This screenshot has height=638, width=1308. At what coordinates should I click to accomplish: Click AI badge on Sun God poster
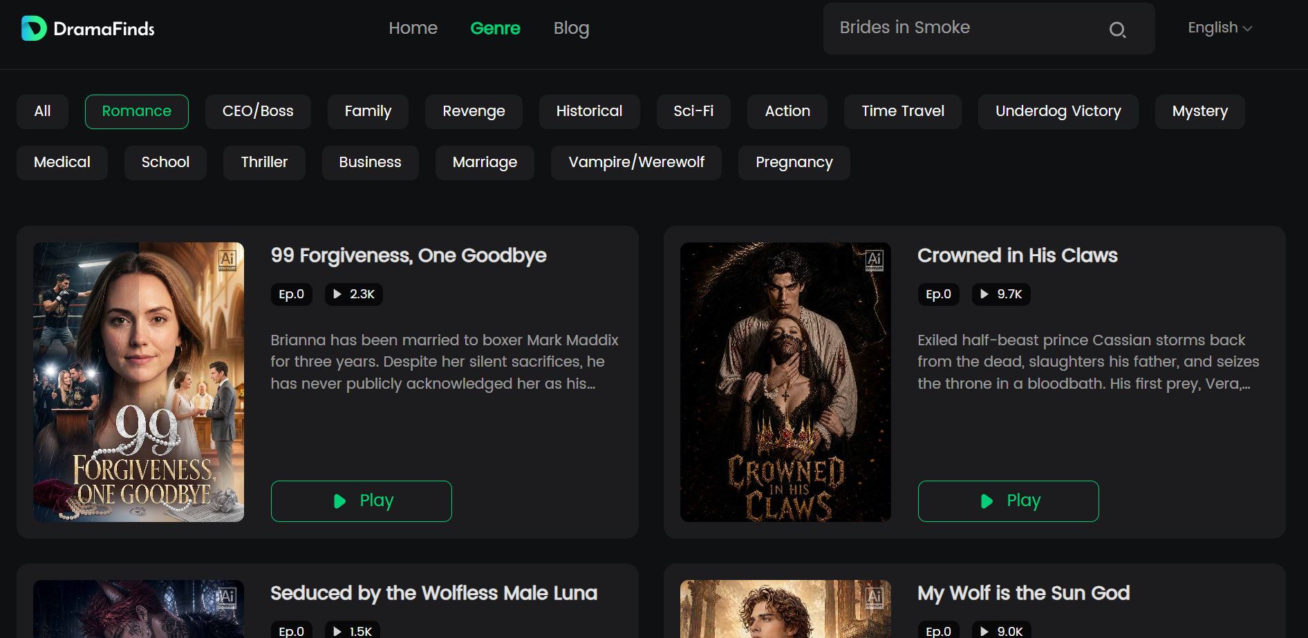pyautogui.click(x=874, y=598)
